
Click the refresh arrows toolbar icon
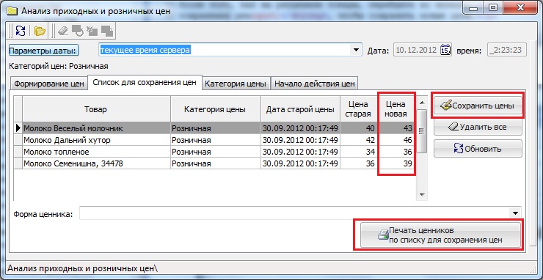[21, 31]
